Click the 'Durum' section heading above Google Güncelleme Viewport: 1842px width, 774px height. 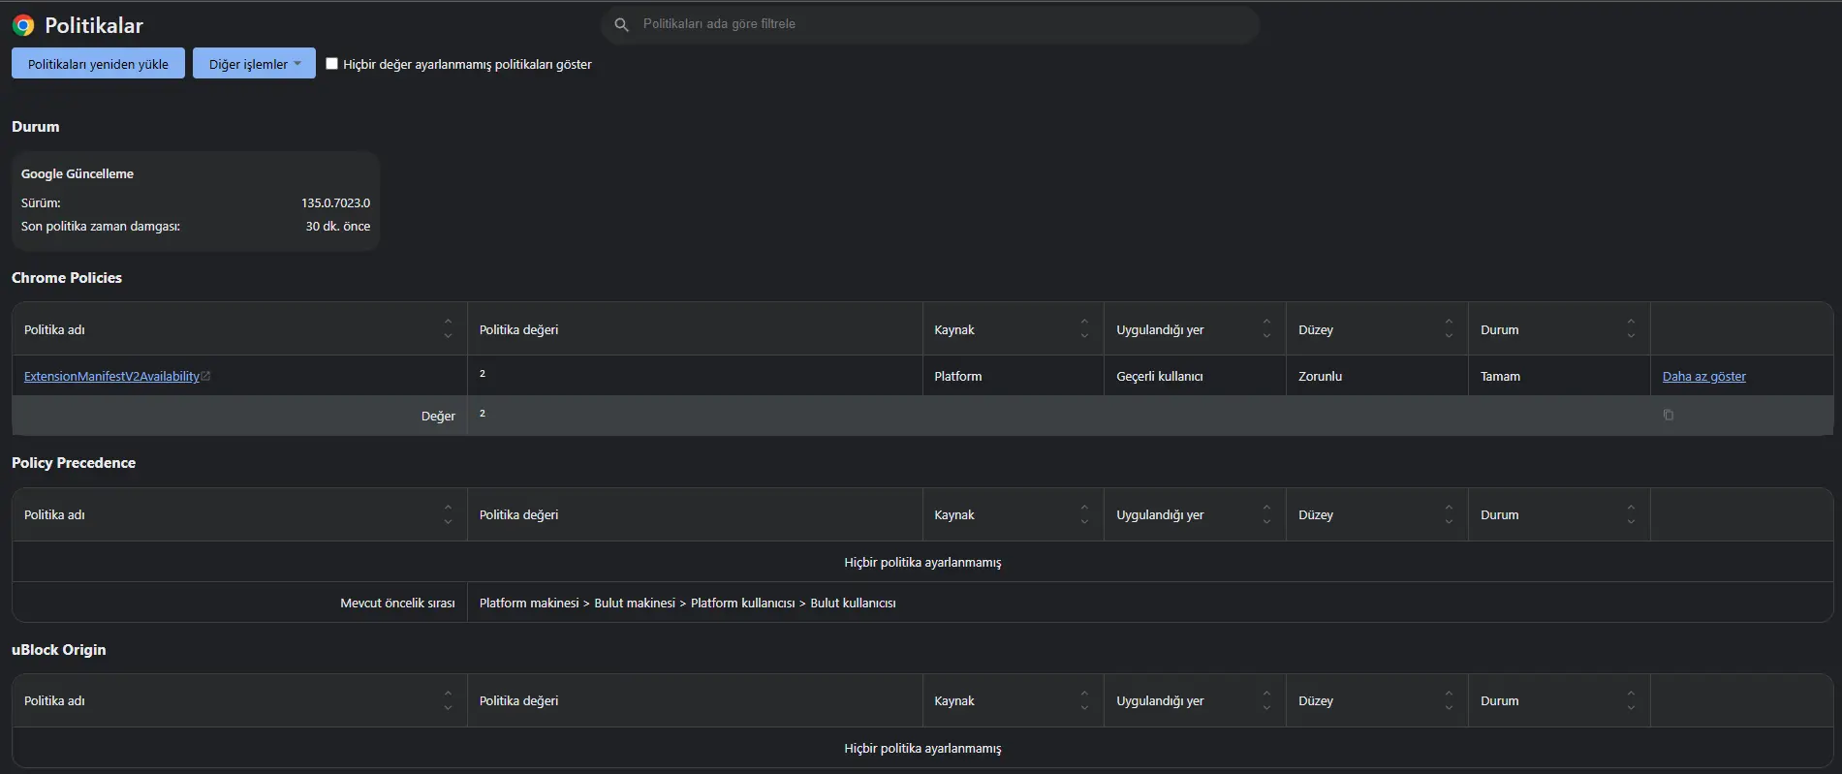click(36, 127)
